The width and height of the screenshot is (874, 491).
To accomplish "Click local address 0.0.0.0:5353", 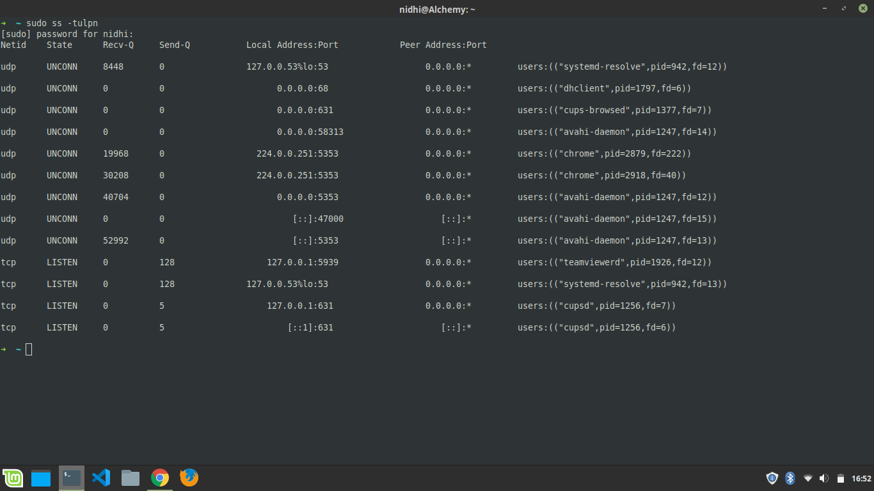I will point(308,197).
